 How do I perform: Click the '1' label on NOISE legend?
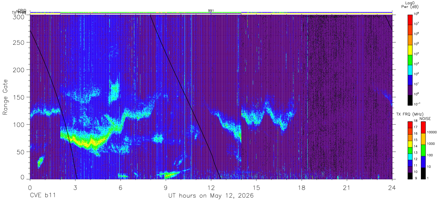[428, 178]
